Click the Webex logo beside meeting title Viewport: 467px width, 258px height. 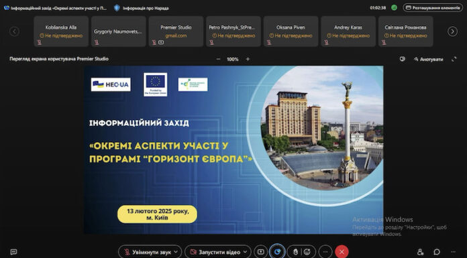pos(7,8)
